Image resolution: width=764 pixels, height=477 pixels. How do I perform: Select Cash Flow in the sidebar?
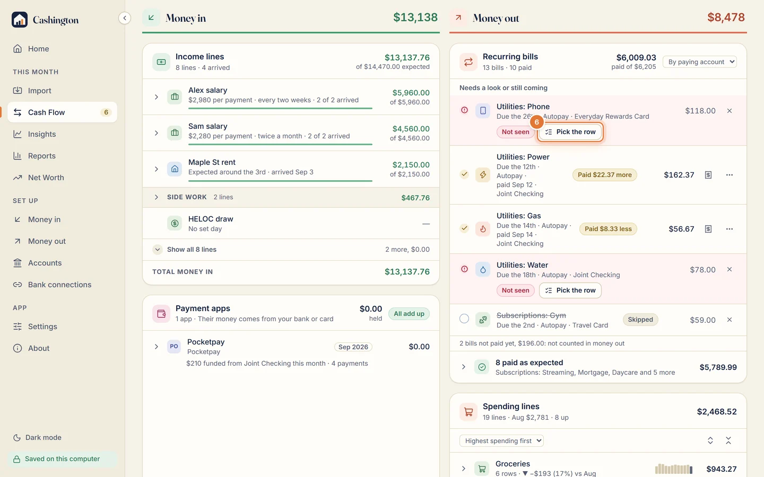[63, 112]
